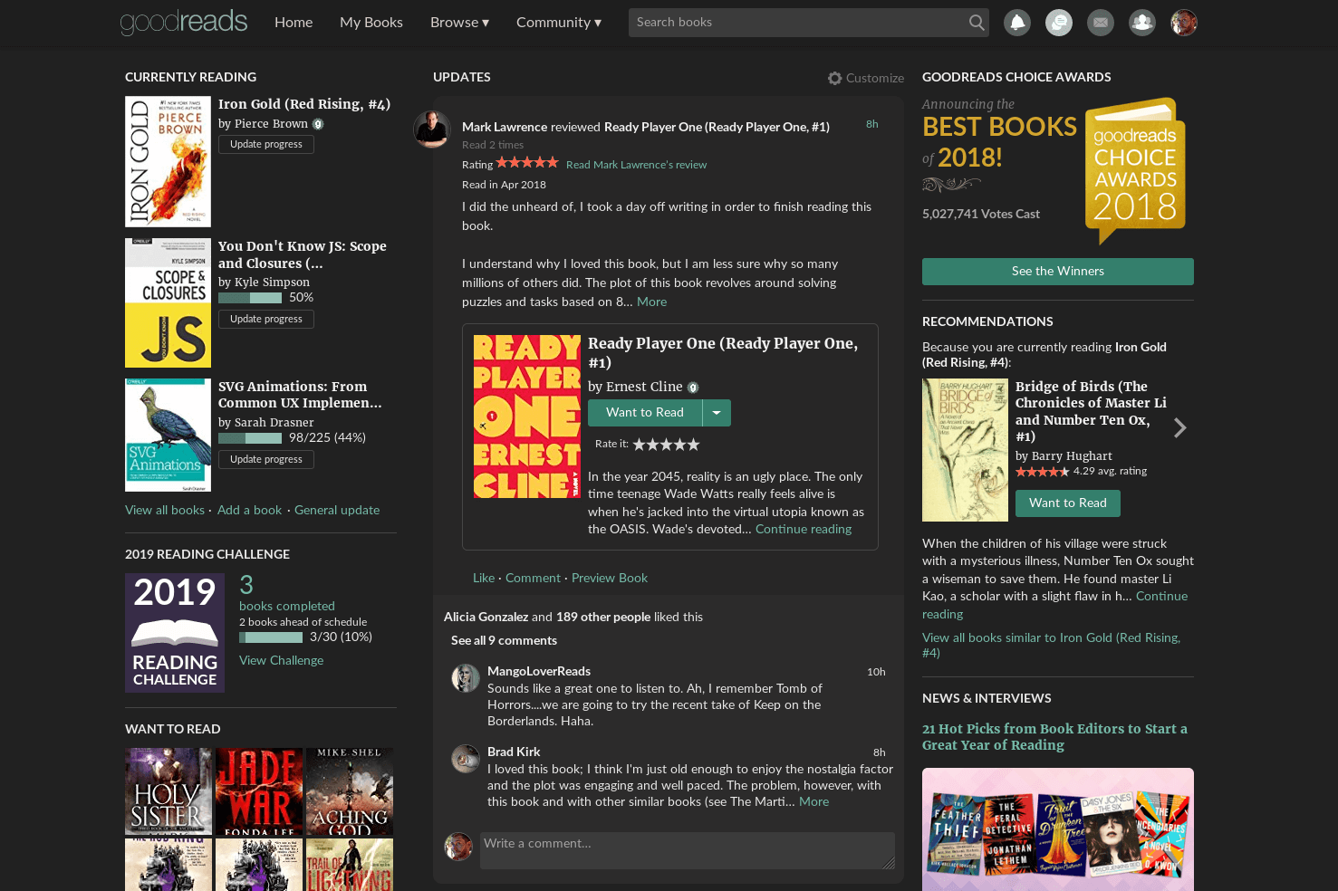The image size is (1338, 891).
Task: Open the Ready Player One cover image
Action: pyautogui.click(x=527, y=417)
